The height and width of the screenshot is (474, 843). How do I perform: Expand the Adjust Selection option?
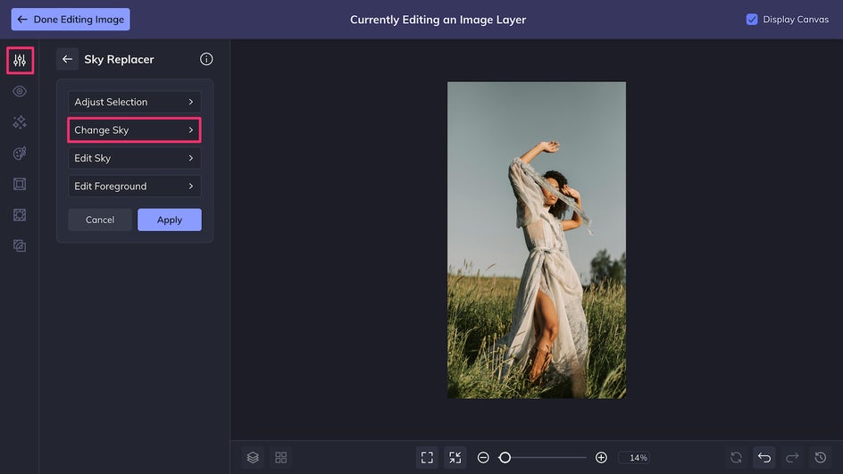click(x=135, y=102)
